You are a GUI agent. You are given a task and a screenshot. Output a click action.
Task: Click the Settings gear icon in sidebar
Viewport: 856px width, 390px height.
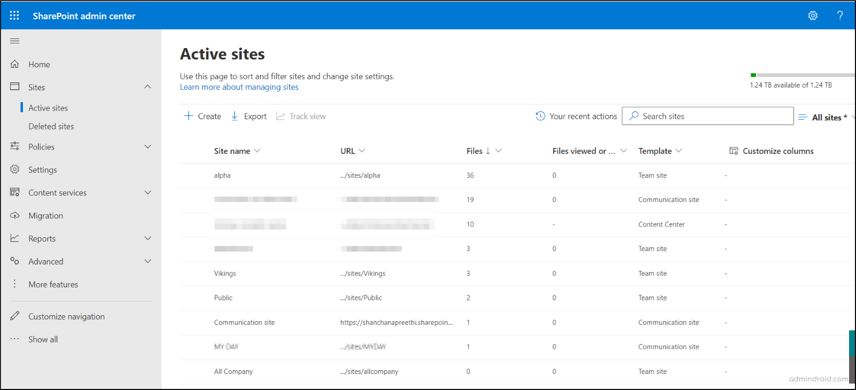click(14, 169)
